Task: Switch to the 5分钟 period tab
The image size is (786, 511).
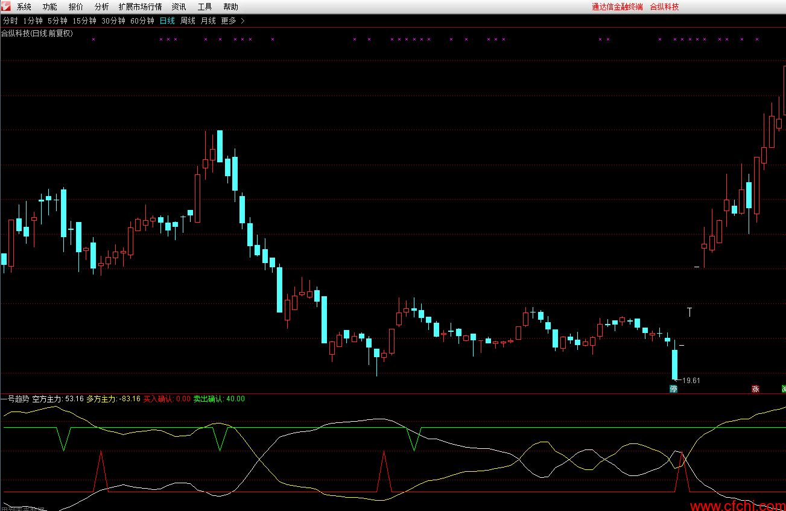Action: pyautogui.click(x=58, y=21)
